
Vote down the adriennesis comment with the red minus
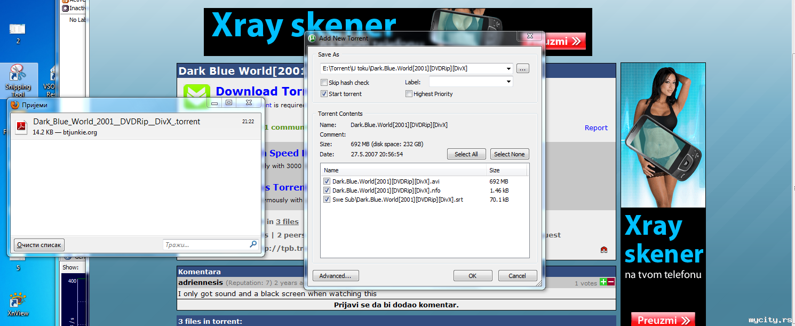(611, 282)
